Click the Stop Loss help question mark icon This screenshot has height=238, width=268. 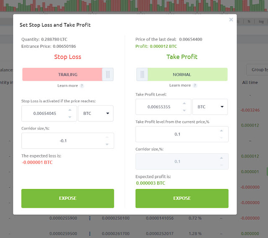(x=82, y=85)
